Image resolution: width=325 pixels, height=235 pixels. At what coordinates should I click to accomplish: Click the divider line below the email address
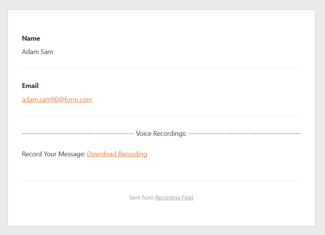point(161,116)
